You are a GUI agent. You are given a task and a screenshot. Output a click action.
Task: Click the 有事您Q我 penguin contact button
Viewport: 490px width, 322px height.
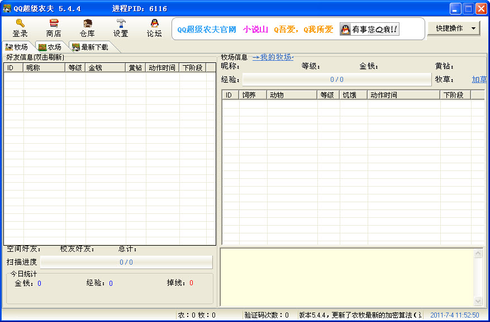tap(369, 30)
